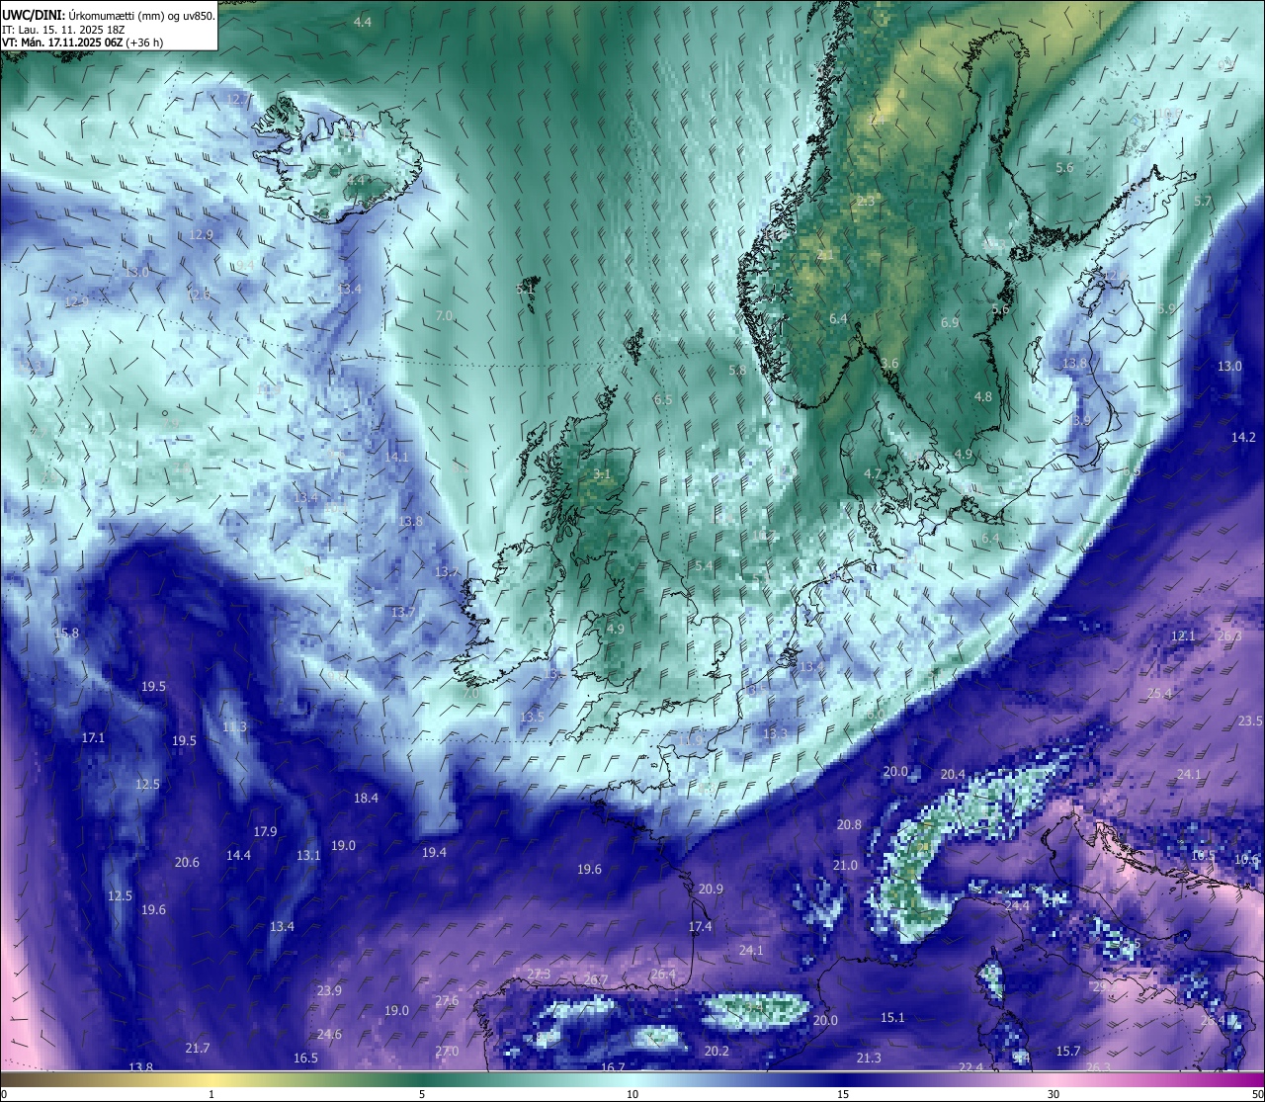Click the 'UWC/DINI: Úrkomumætti (mm) og uv850.' title

(108, 15)
